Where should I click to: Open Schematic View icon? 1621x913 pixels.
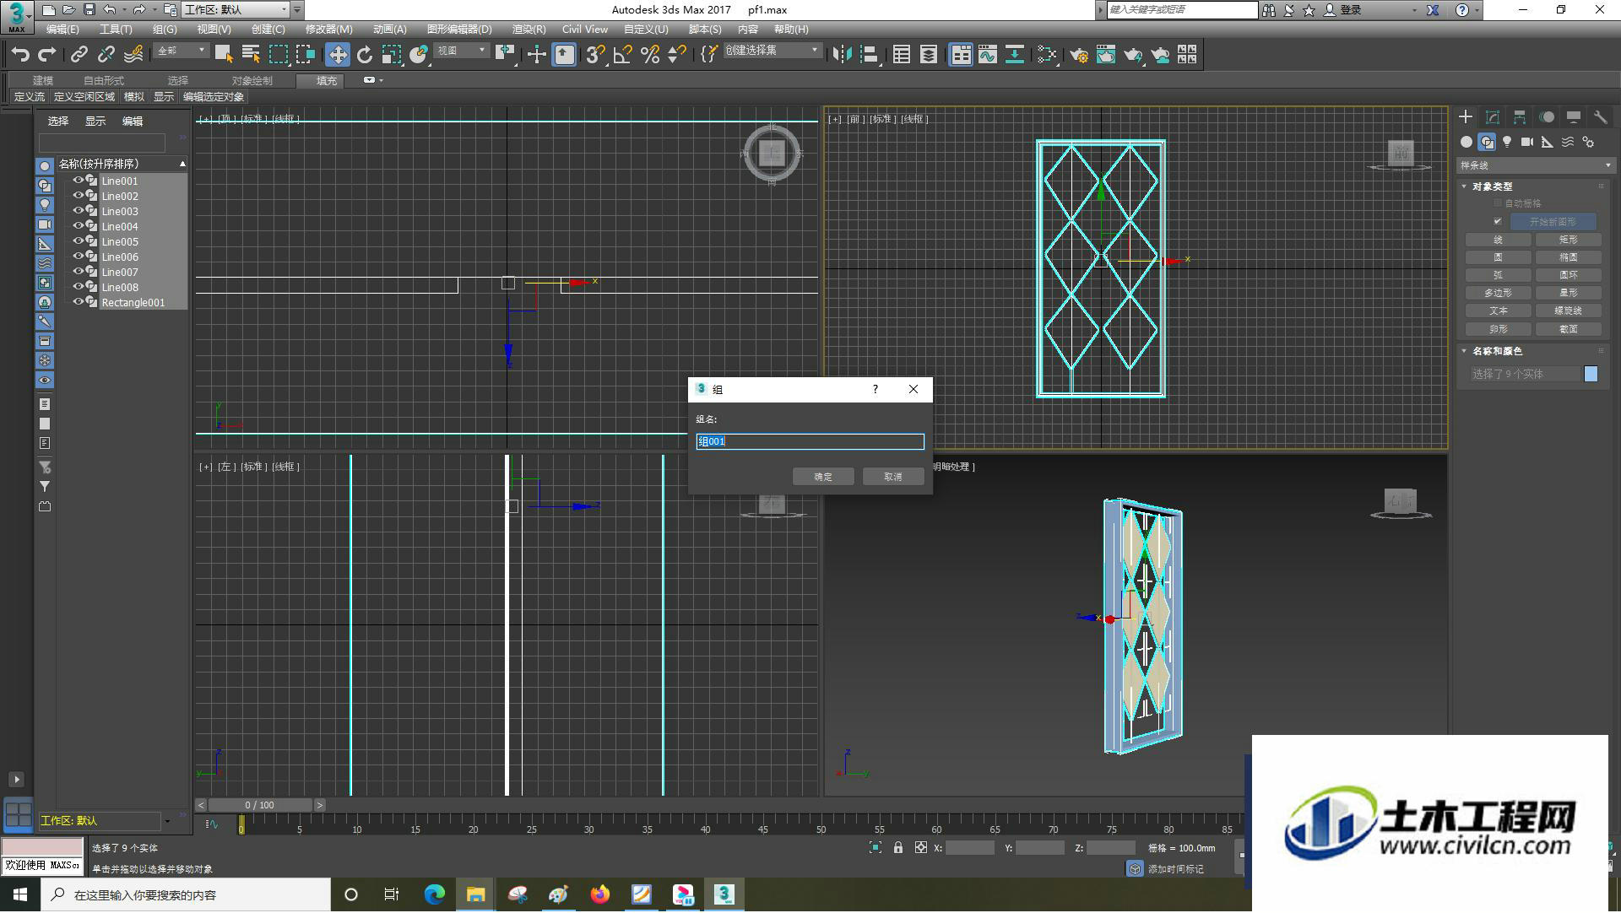(x=1015, y=55)
